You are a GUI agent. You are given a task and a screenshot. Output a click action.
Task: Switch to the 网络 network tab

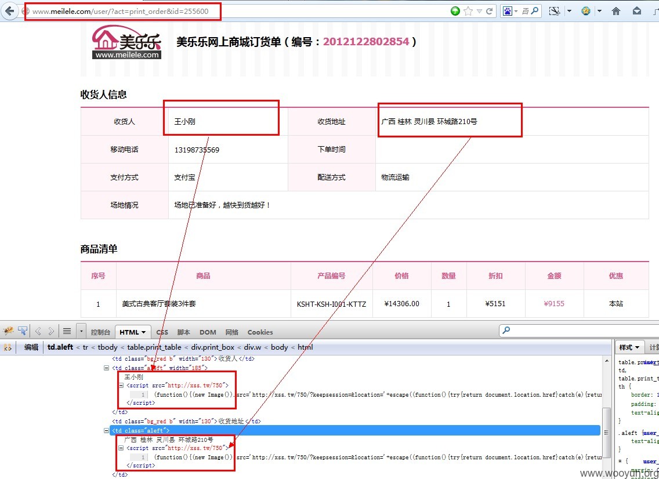click(x=231, y=332)
